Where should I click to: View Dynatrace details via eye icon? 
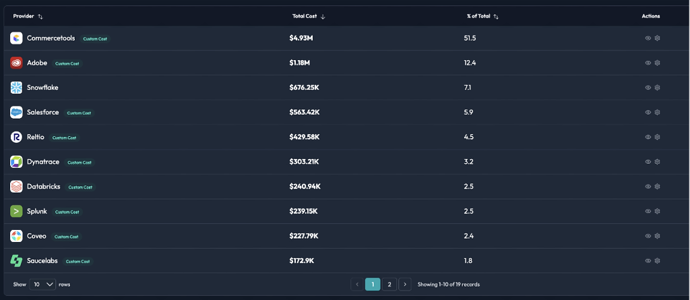648,162
